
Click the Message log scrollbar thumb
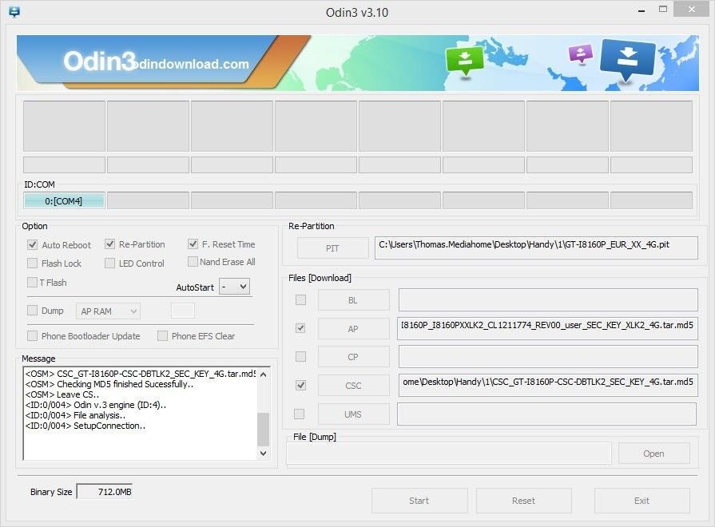click(263, 429)
